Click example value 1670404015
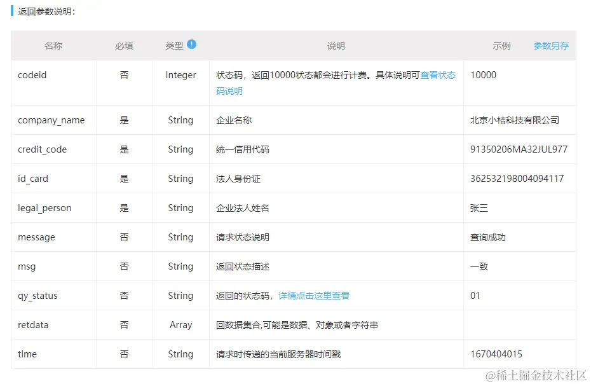This screenshot has width=591, height=386. point(496,354)
